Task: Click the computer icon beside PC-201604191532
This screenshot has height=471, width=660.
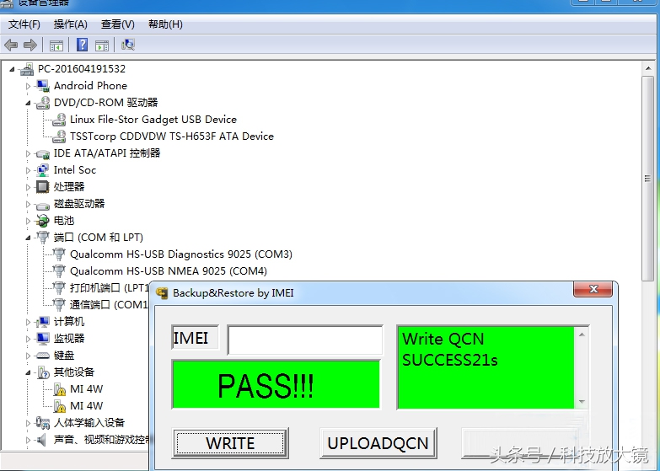Action: (x=27, y=69)
